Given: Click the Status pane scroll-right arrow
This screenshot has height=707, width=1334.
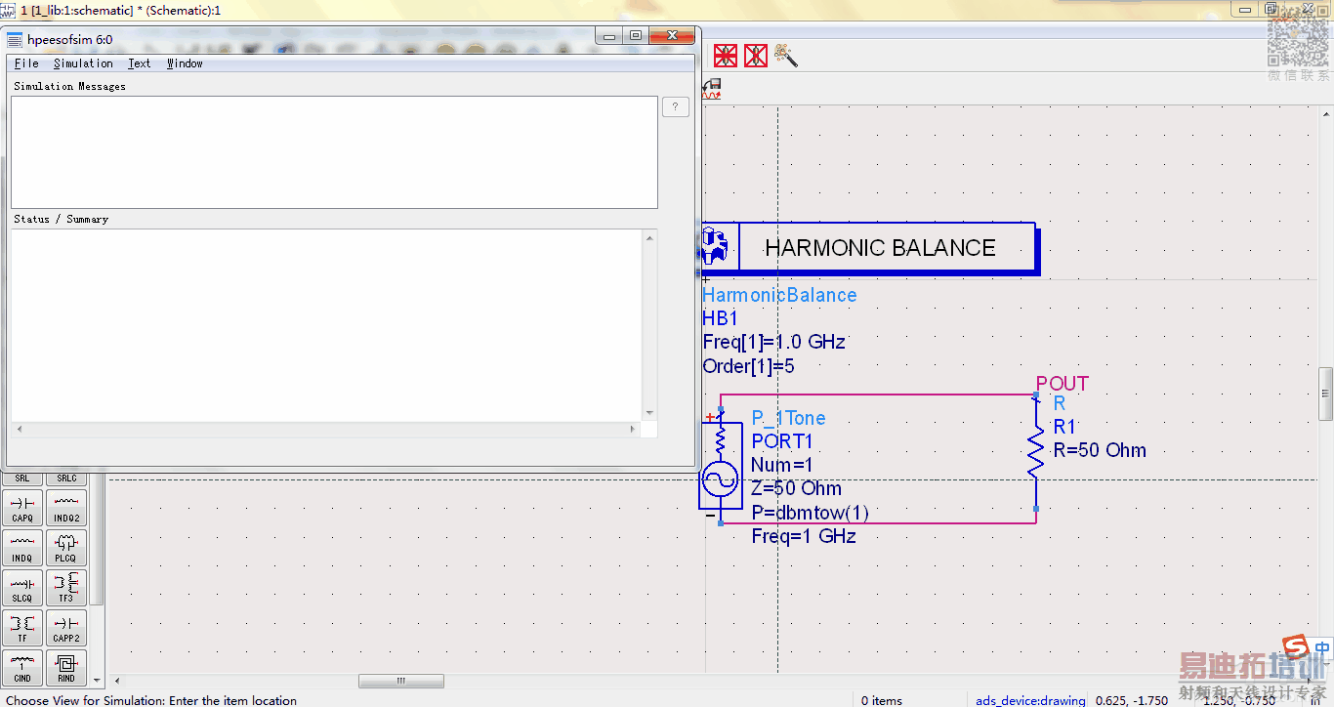Looking at the screenshot, I should 634,430.
